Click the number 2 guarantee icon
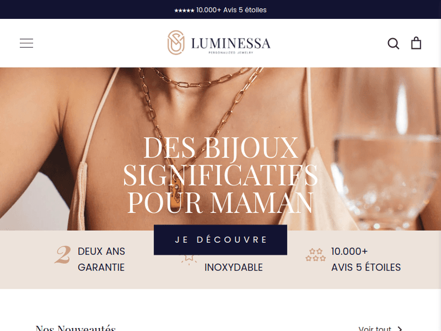Image resolution: width=441 pixels, height=331 pixels. pyautogui.click(x=63, y=255)
